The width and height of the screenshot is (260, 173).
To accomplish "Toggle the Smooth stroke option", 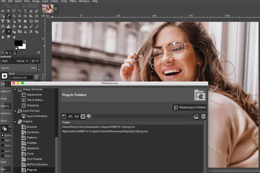I will pos(3,145).
